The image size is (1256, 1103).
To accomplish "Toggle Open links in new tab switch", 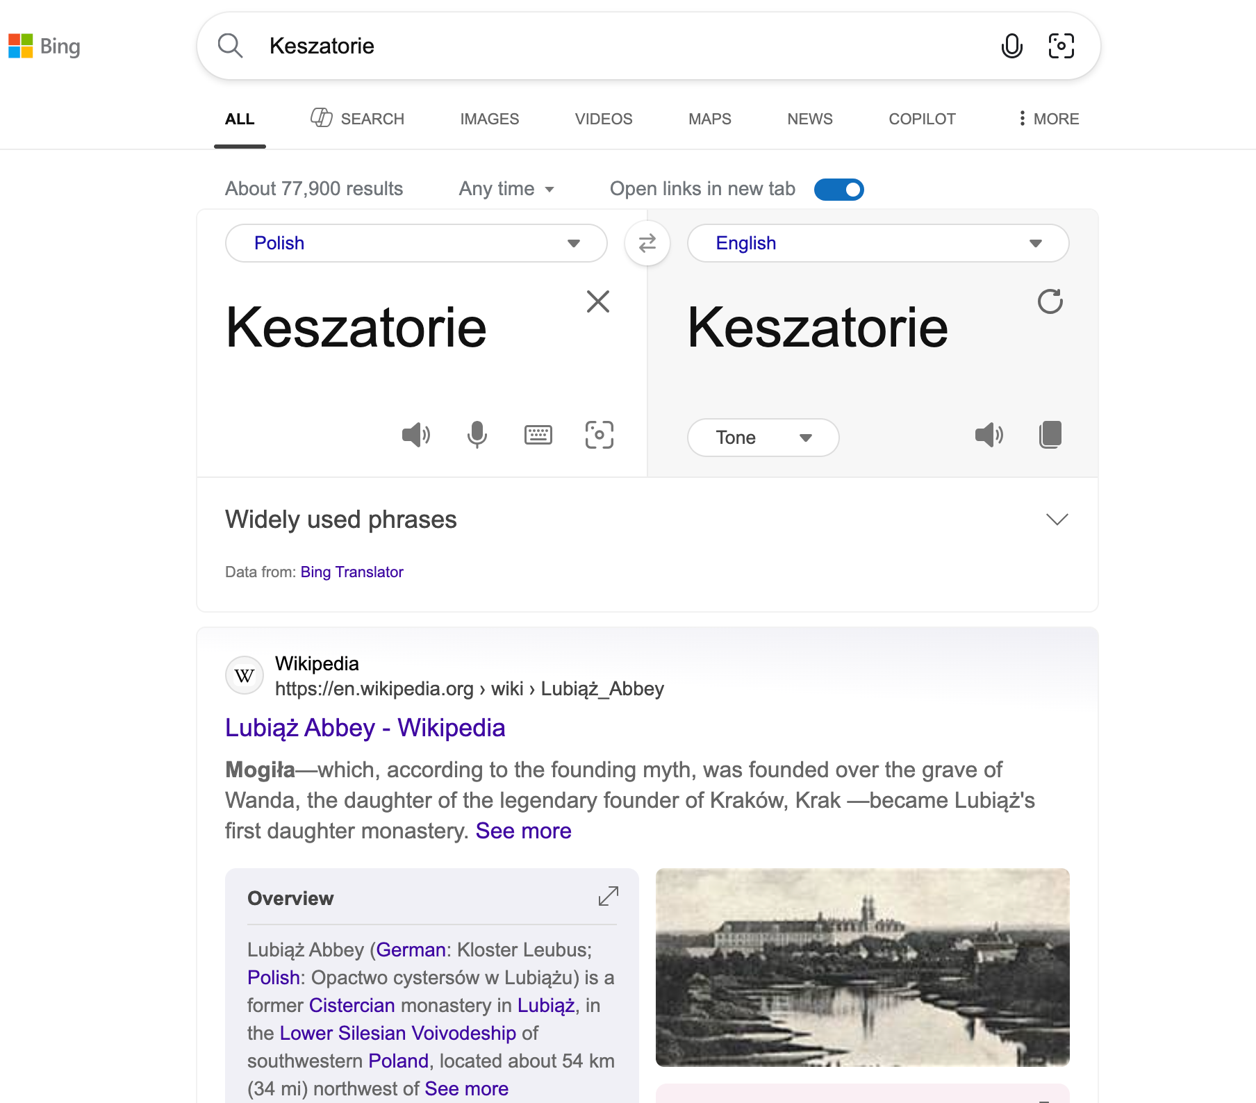I will click(838, 189).
